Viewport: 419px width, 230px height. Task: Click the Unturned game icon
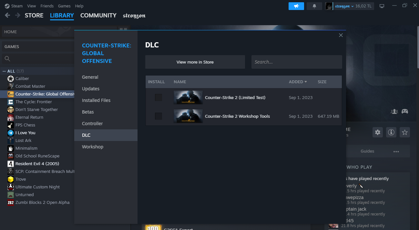11,195
